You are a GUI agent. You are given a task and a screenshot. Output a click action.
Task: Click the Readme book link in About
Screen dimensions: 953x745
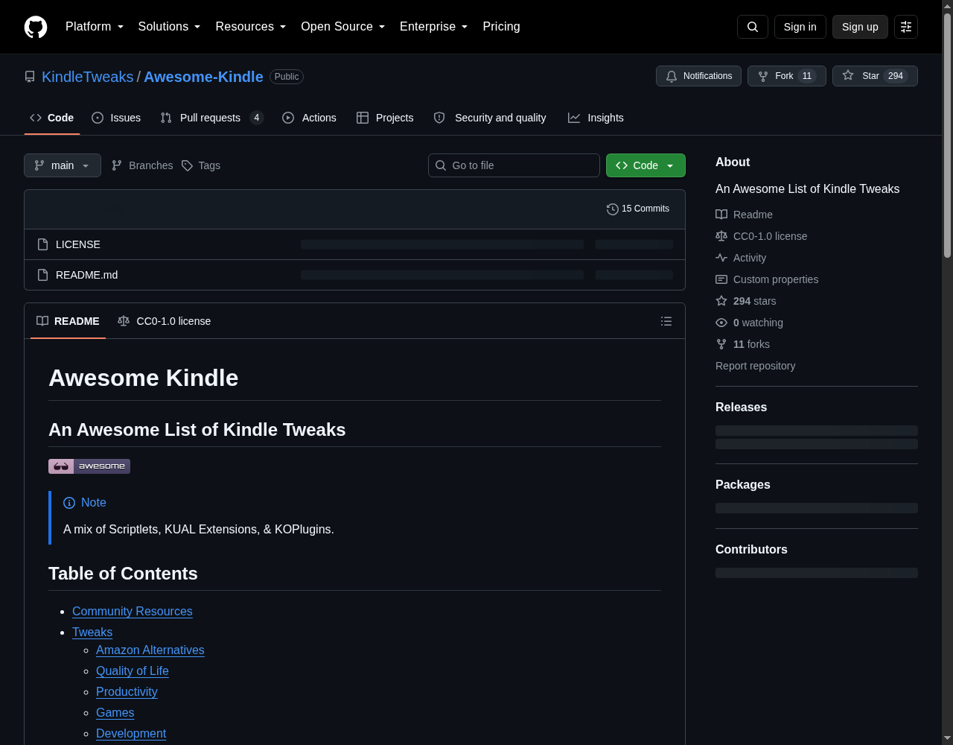point(745,215)
